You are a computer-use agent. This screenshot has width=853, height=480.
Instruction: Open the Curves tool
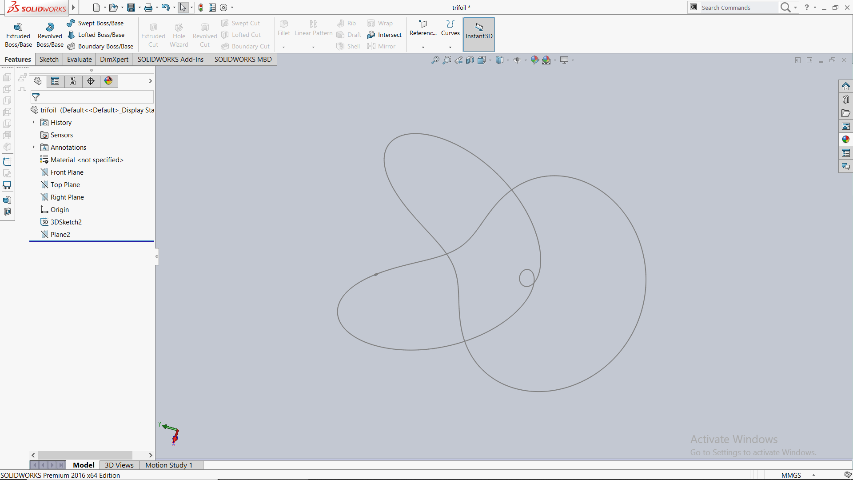pos(450,28)
